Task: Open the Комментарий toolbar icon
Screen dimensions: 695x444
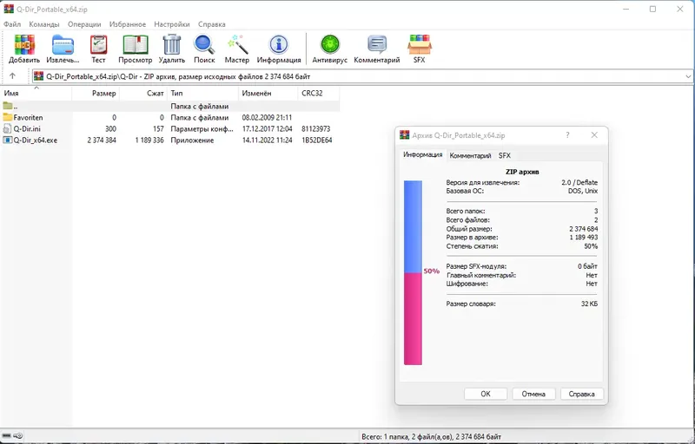Action: pyautogui.click(x=377, y=45)
